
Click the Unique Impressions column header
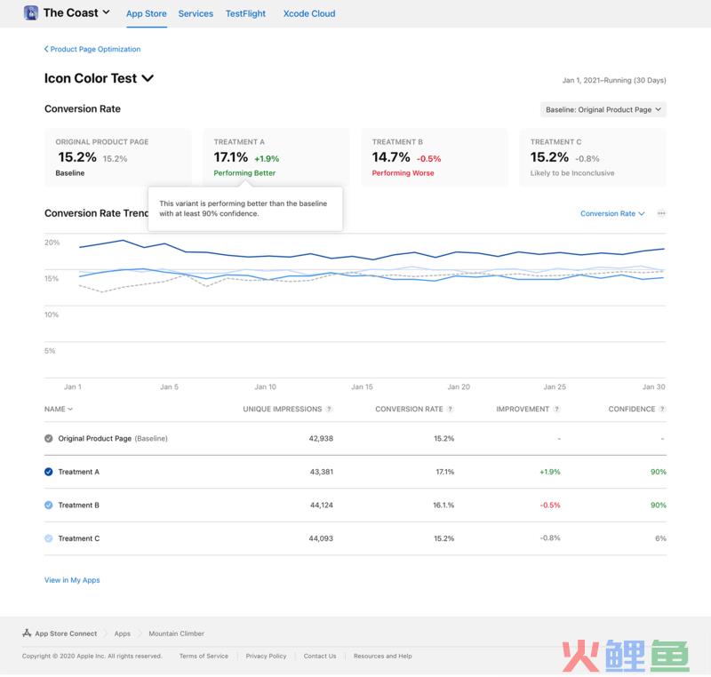[282, 409]
